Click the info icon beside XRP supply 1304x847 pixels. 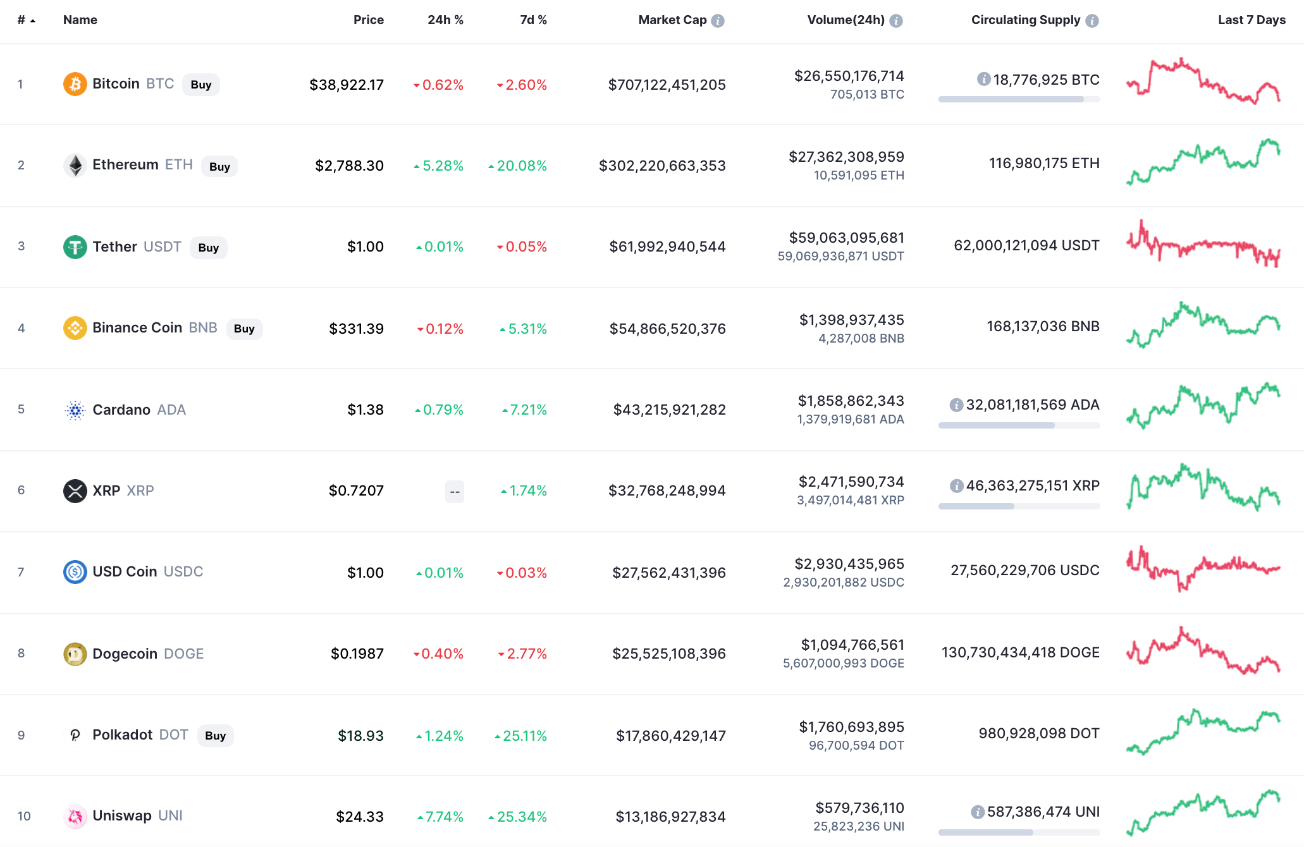pyautogui.click(x=957, y=485)
